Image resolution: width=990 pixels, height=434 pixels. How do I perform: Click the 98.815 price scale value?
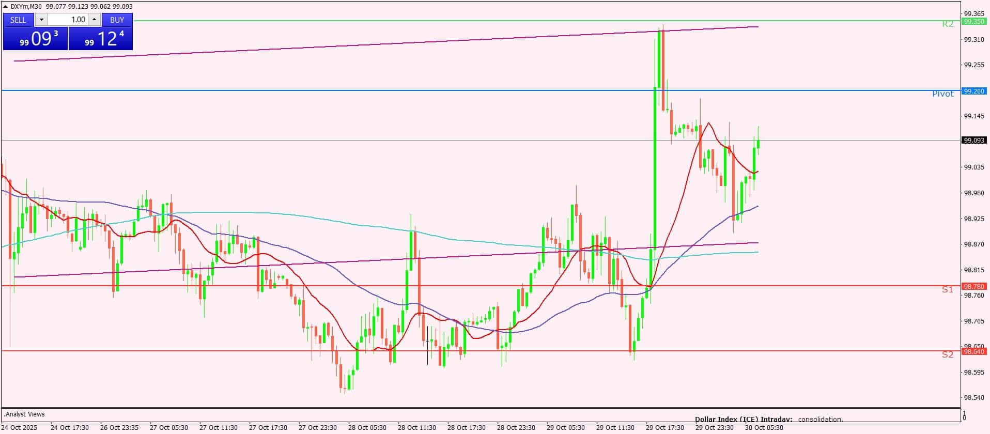click(x=974, y=270)
